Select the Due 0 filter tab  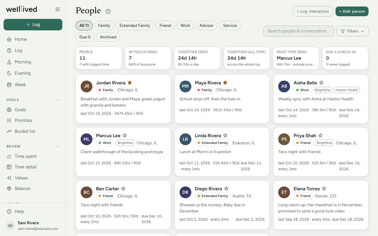(x=85, y=37)
